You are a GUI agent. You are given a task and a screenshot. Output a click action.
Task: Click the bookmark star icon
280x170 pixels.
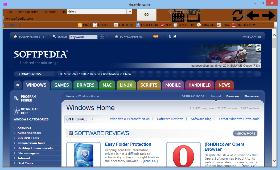(15, 37)
